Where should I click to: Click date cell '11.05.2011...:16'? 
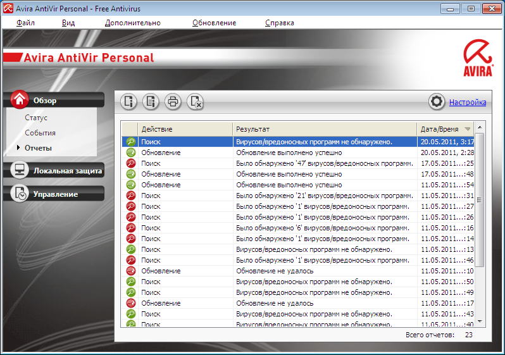coord(447,228)
